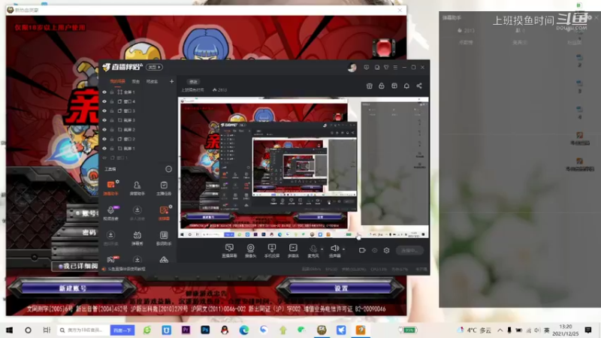This screenshot has height=338, width=601.
Task: Hide the 窗口 2 source
Action: tap(104, 139)
